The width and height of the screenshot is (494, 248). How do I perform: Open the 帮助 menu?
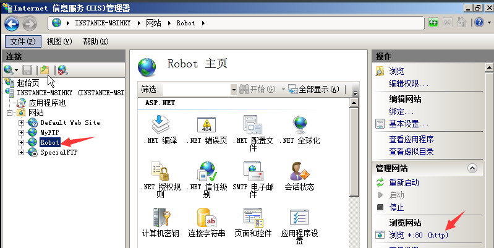click(x=95, y=41)
